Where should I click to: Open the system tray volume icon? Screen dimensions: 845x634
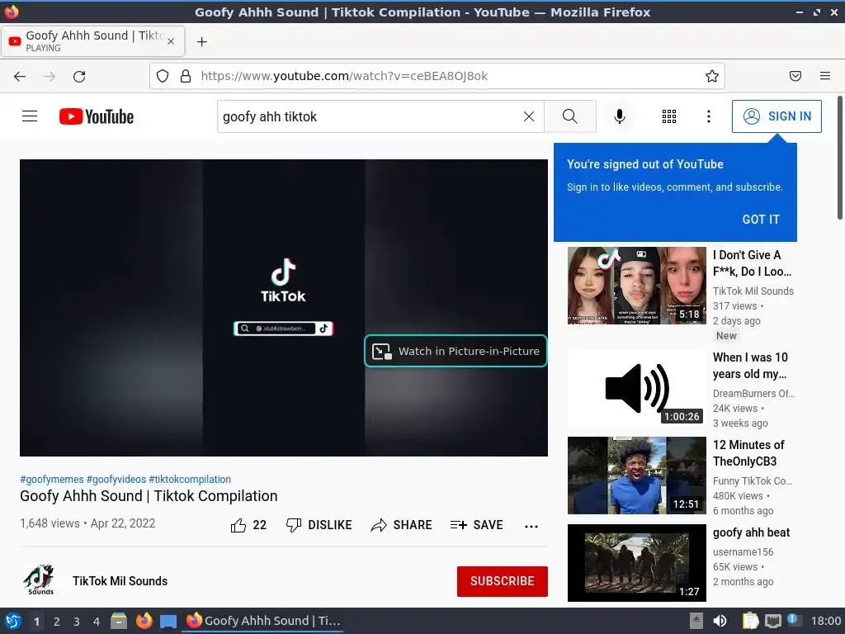coord(720,621)
